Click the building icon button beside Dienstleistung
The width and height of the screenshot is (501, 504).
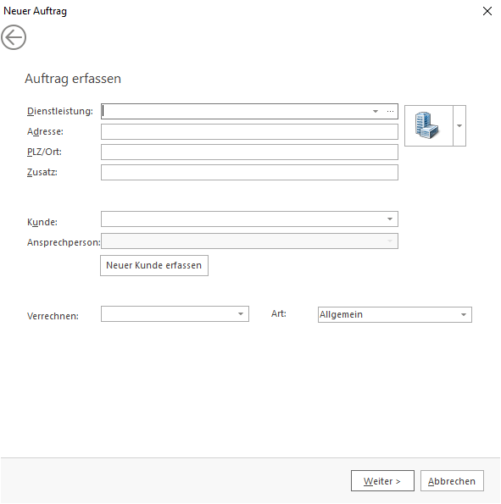click(429, 125)
